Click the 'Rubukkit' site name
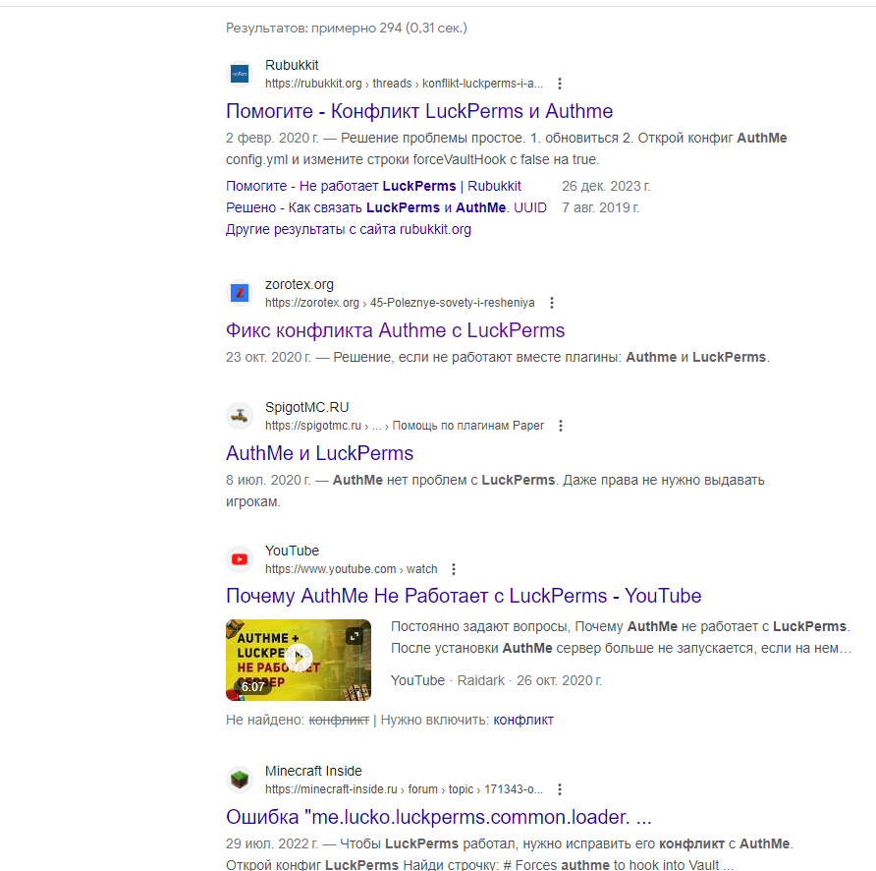876x871 pixels. click(292, 66)
